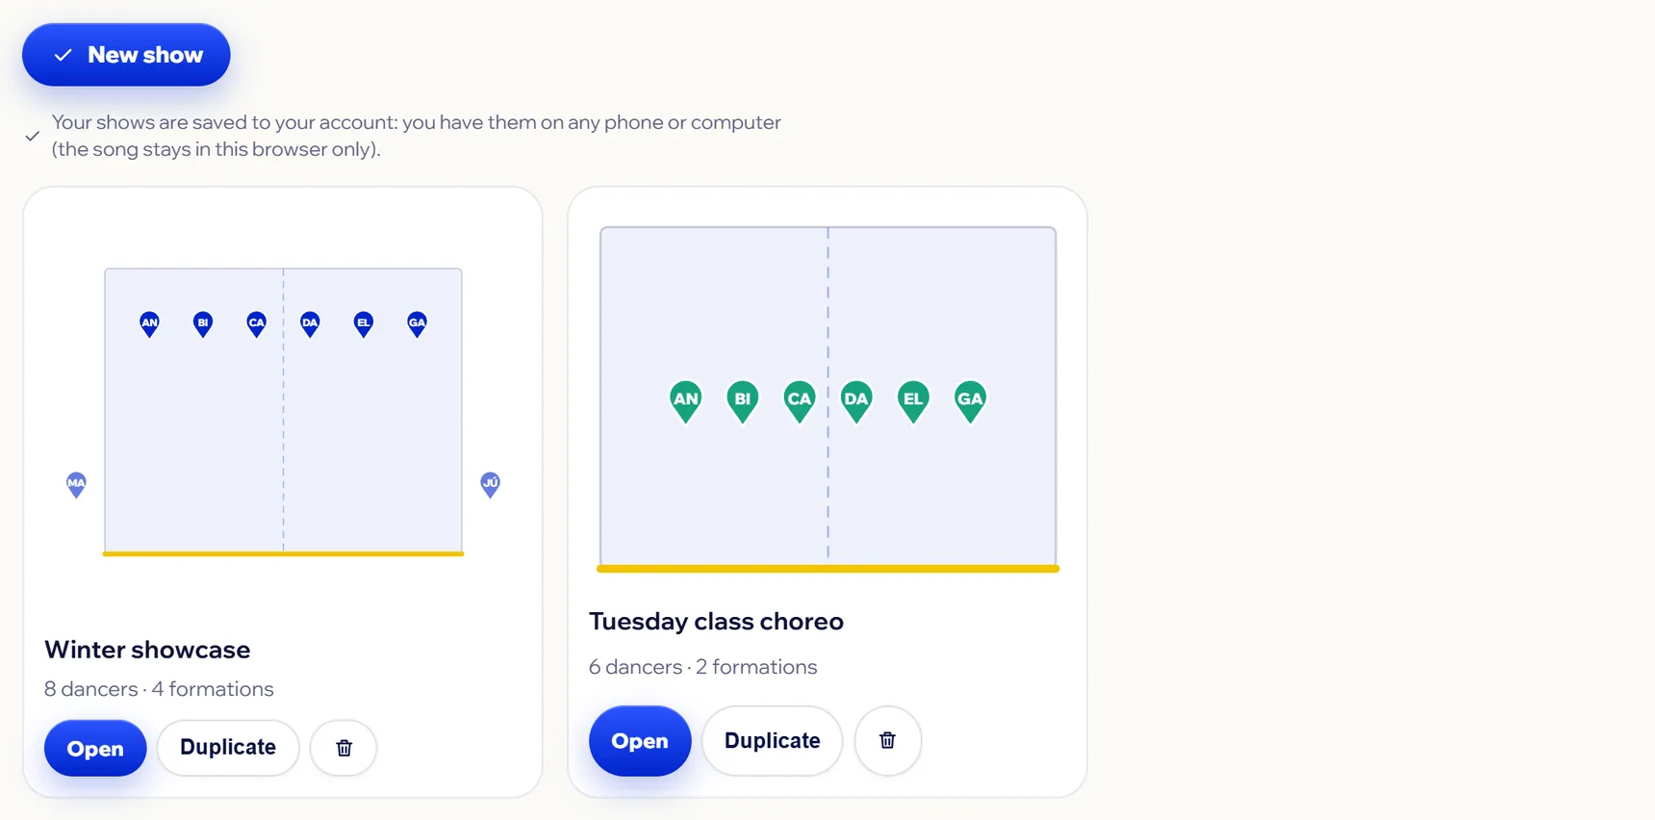
Task: Select green BI dancer marker
Action: (x=742, y=401)
